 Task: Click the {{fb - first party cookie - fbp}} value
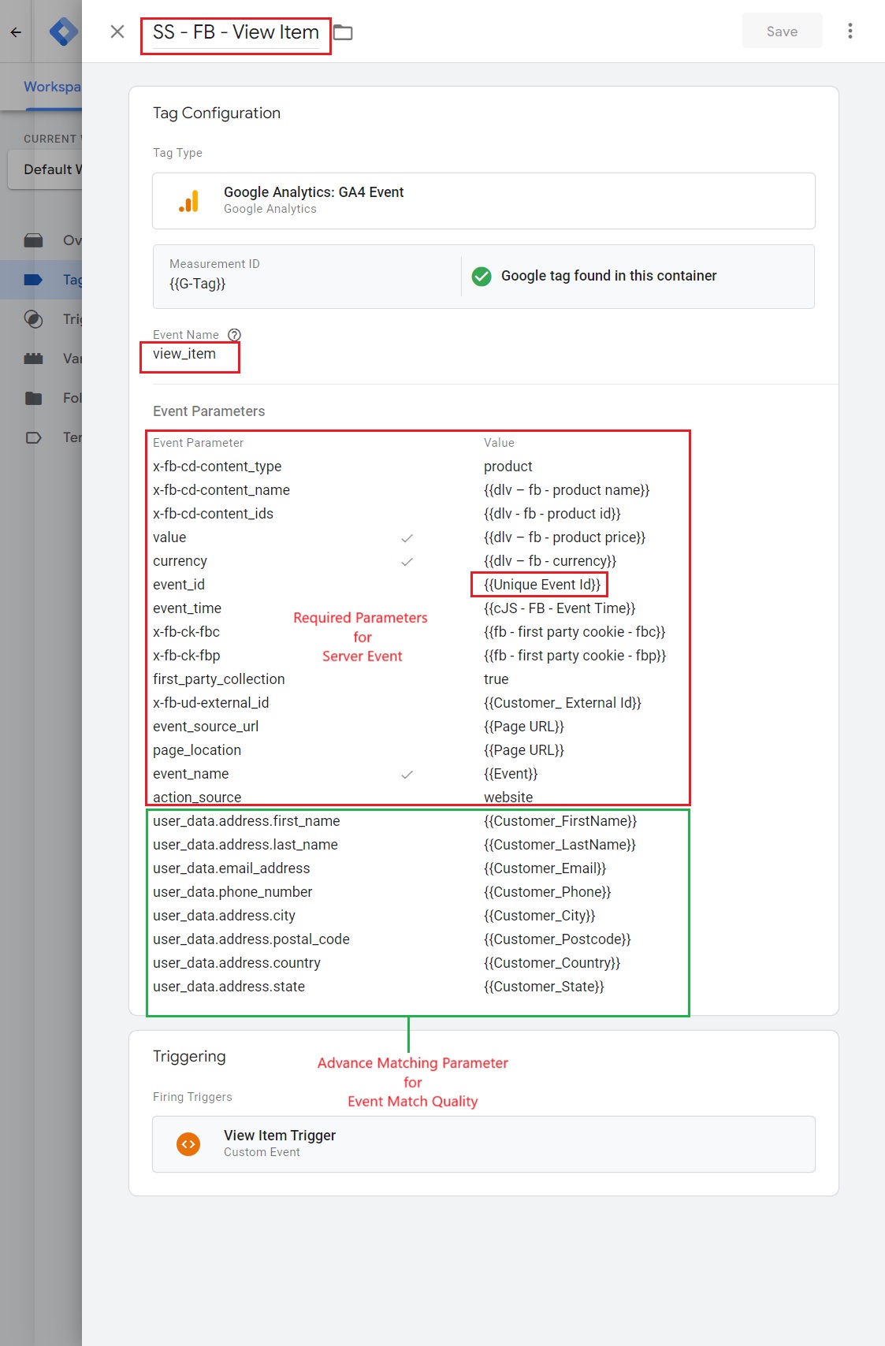tap(575, 656)
